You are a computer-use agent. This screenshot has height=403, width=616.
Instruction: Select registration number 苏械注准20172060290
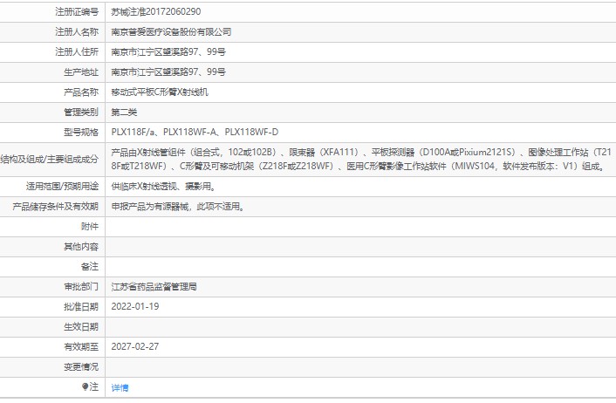156,12
